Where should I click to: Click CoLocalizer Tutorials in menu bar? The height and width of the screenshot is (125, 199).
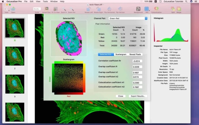(173, 1)
